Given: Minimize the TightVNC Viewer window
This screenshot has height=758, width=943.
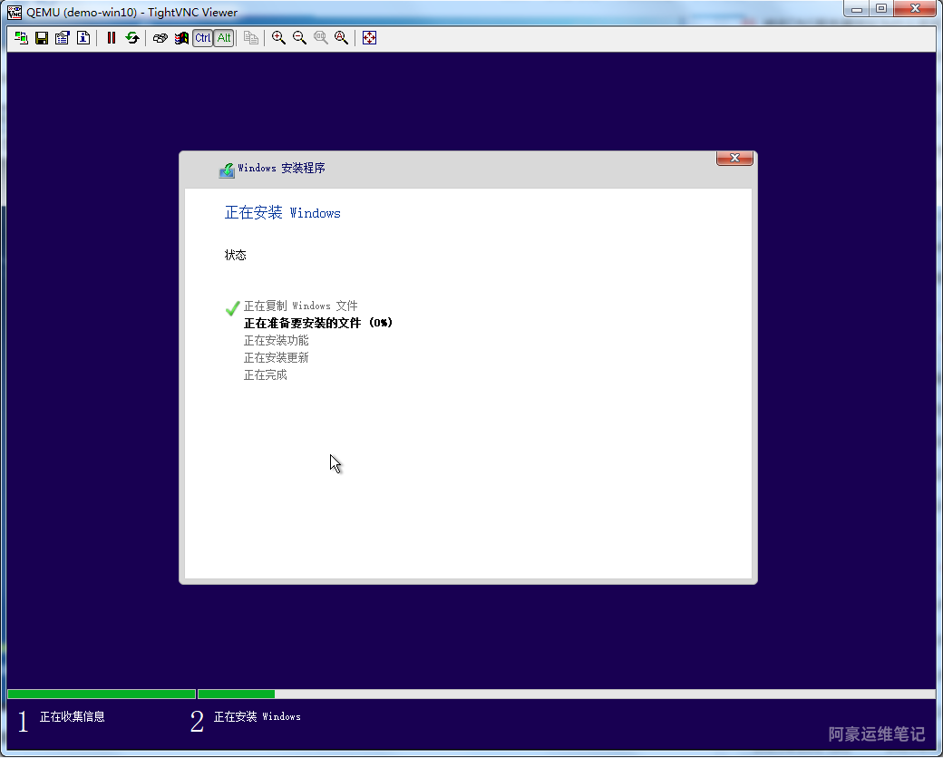Looking at the screenshot, I should [x=857, y=9].
